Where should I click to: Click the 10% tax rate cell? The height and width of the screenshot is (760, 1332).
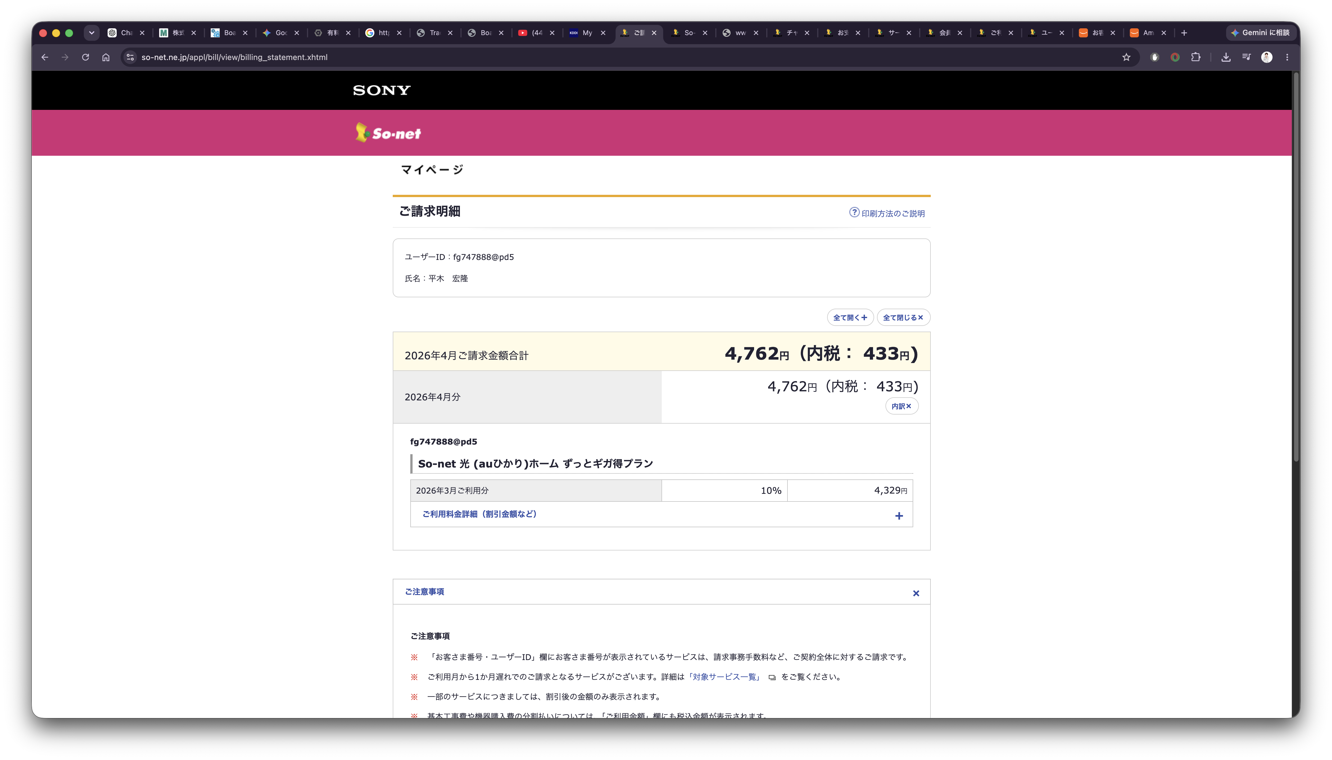724,491
